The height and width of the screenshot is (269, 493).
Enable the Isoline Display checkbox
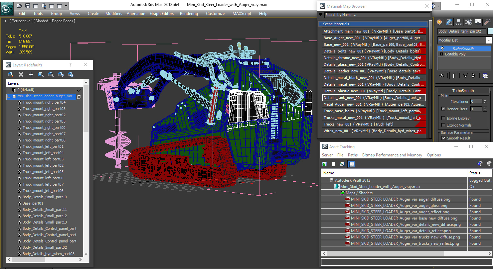443,118
